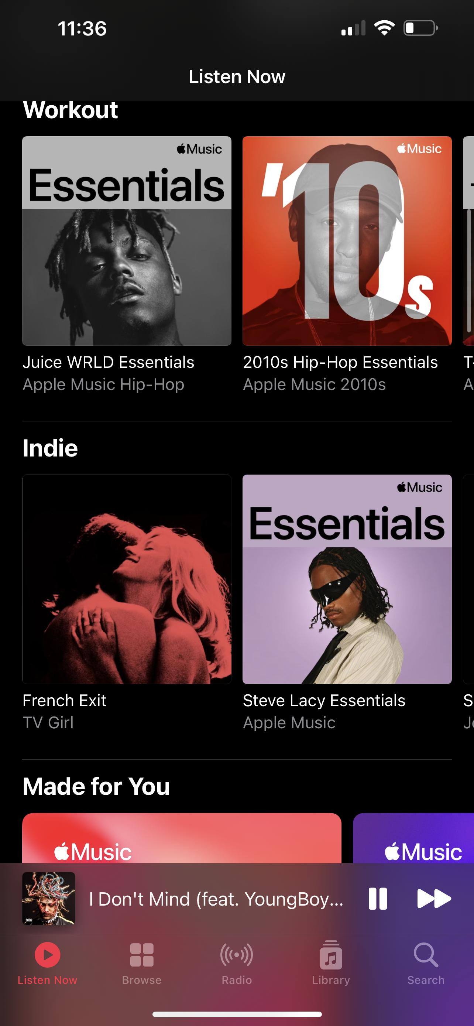This screenshot has width=474, height=1026.
Task: Open Juice WRLD Essentials playlist cover
Action: coord(127,241)
